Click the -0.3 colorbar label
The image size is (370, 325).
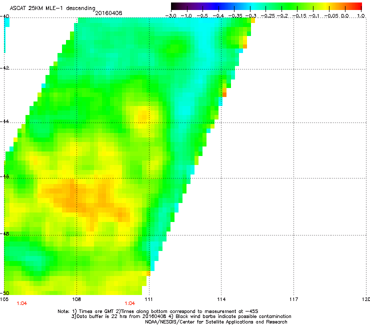pos(250,16)
